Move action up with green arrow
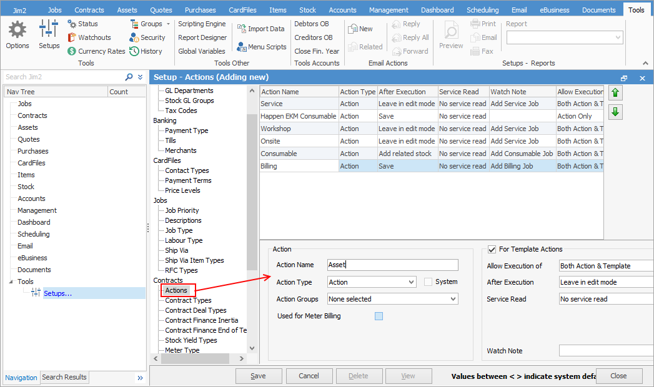 pos(615,93)
